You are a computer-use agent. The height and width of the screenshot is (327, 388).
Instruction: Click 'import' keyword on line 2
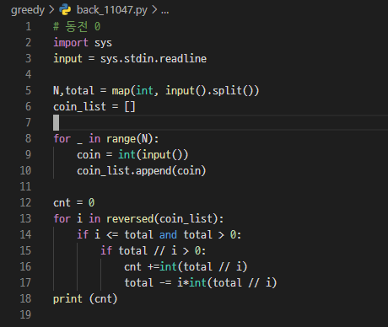(71, 43)
